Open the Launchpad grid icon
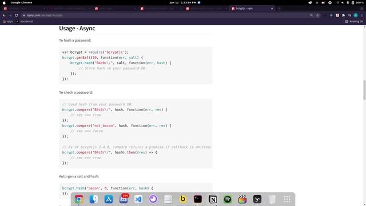366x206 pixels. pyautogui.click(x=287, y=199)
